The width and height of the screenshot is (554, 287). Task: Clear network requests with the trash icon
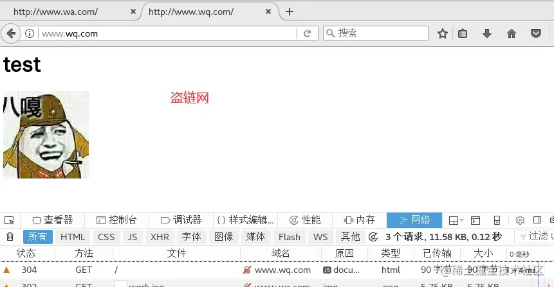coord(10,237)
